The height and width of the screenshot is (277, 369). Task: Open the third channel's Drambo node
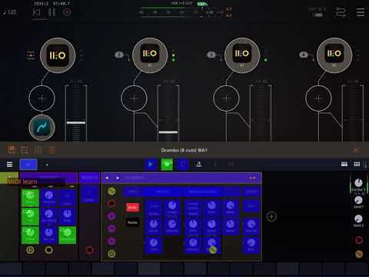point(242,55)
